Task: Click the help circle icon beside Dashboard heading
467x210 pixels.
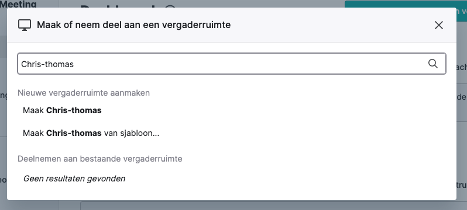Action: (x=170, y=6)
